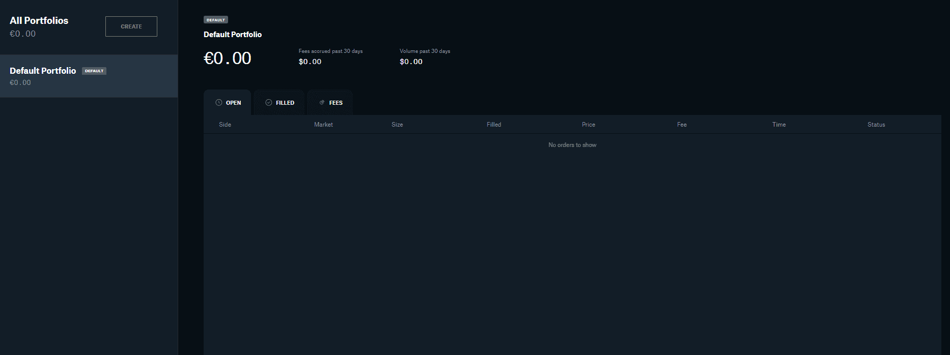Click the DEFAULT badge above the portfolio title
950x355 pixels.
pyautogui.click(x=216, y=20)
